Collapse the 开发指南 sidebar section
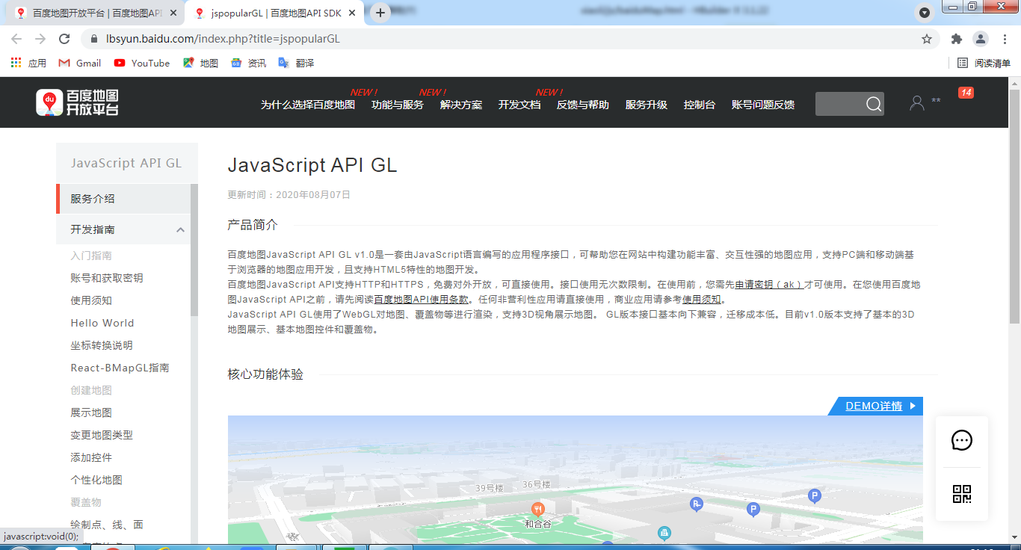 click(180, 230)
